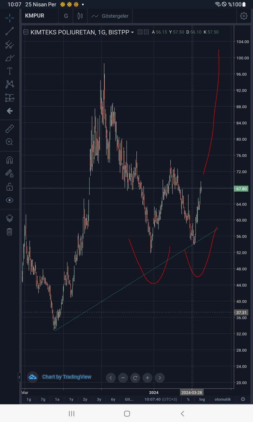
Task: Zoom out with the minus button
Action: (123, 378)
